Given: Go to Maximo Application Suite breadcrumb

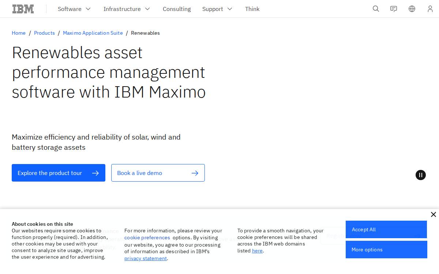Looking at the screenshot, I should point(93,33).
